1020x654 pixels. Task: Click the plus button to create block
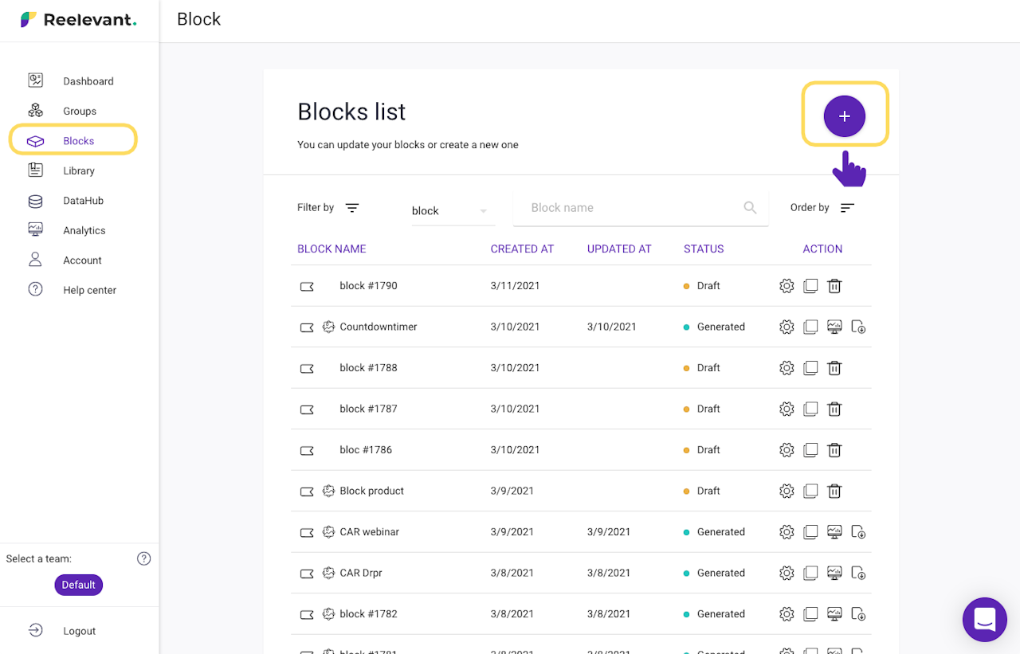(x=845, y=116)
